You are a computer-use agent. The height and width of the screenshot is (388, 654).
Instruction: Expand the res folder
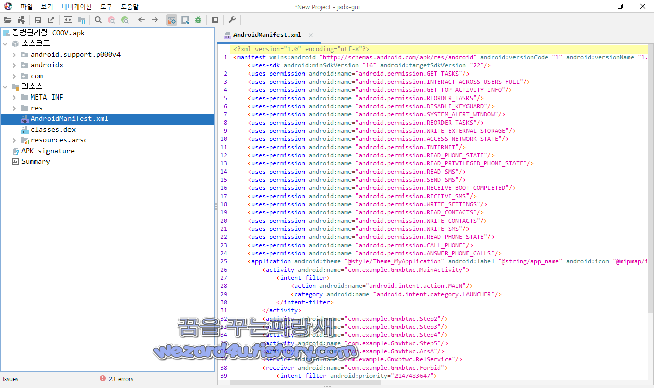14,108
